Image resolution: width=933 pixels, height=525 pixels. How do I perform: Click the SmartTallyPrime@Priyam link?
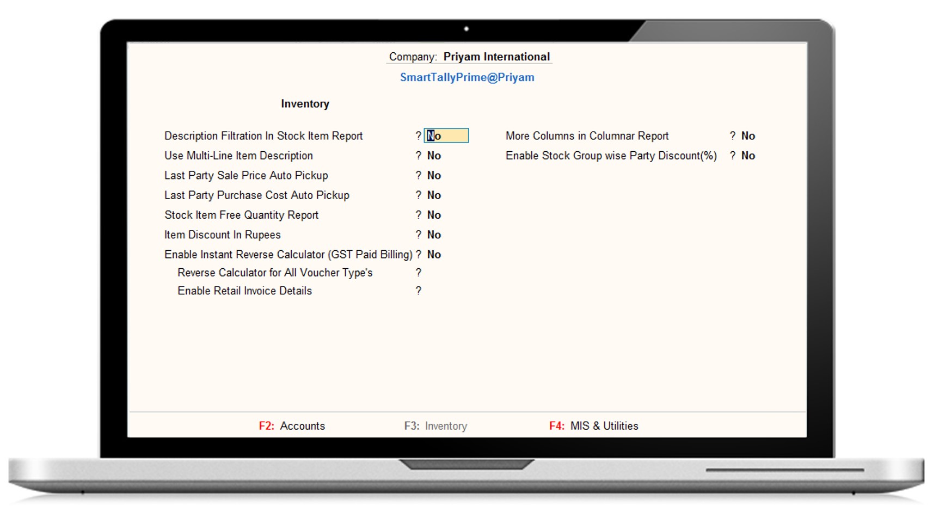click(x=467, y=77)
